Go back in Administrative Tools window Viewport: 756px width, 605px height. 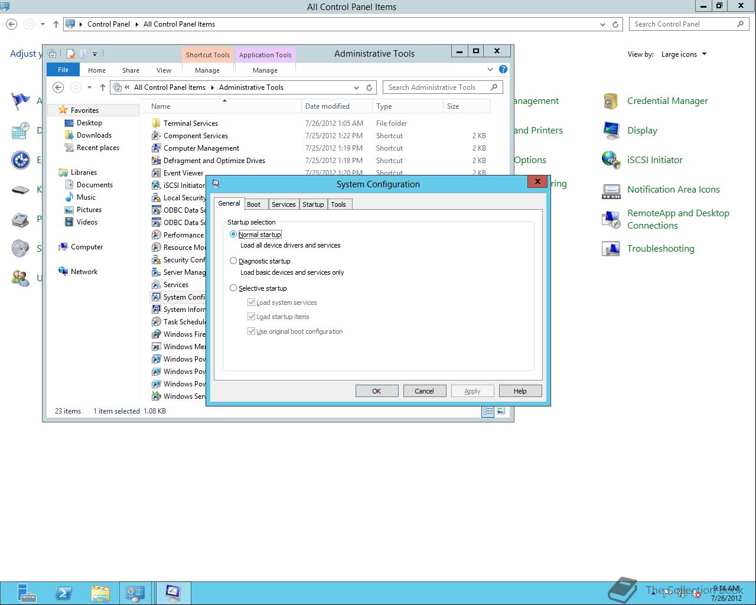(58, 87)
